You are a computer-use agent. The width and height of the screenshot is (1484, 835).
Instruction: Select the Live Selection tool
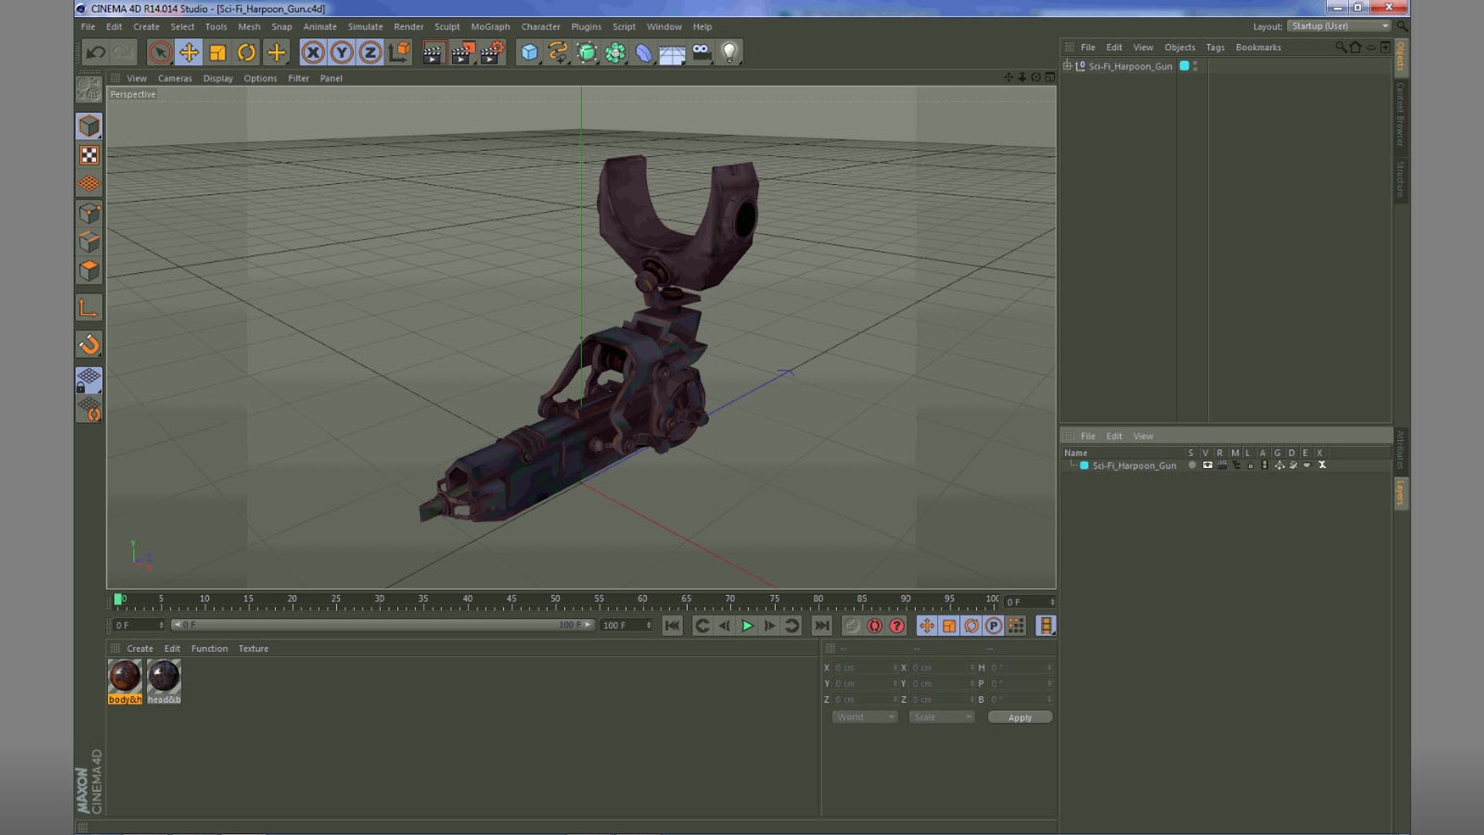pos(160,53)
